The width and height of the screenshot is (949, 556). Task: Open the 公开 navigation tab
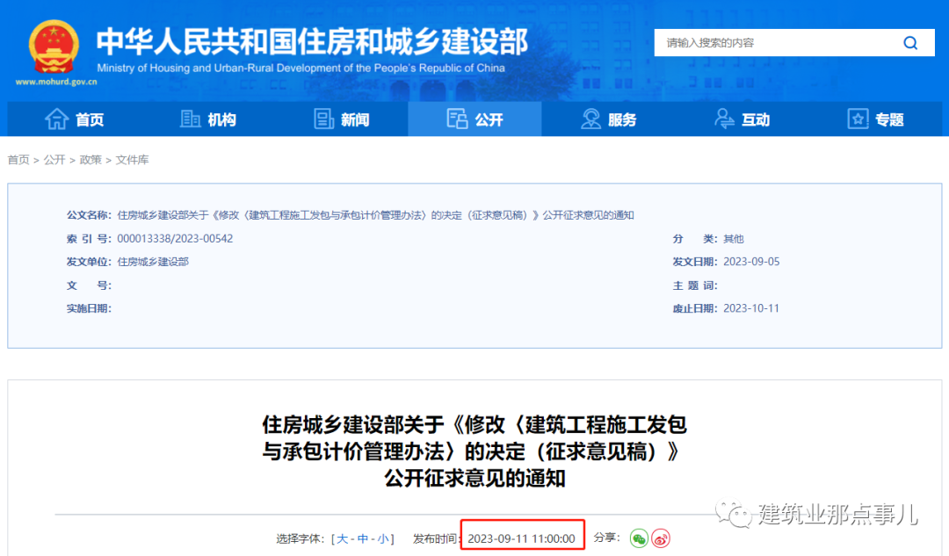point(474,119)
